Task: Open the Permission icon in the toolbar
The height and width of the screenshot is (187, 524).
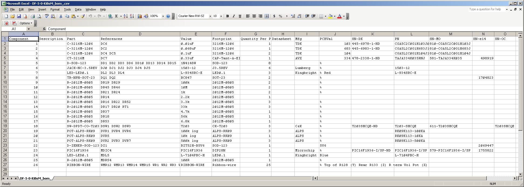Action: tap(25, 16)
